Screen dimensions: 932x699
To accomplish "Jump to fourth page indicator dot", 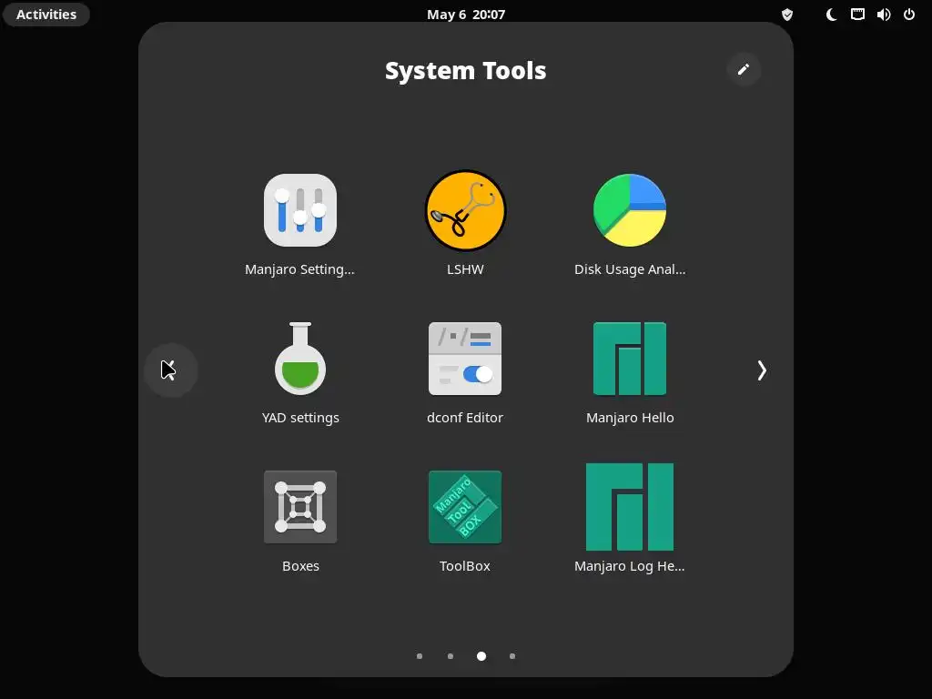I will click(x=512, y=656).
